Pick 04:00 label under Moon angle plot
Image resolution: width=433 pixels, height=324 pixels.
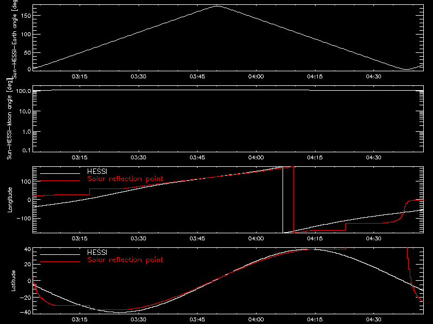coord(256,157)
